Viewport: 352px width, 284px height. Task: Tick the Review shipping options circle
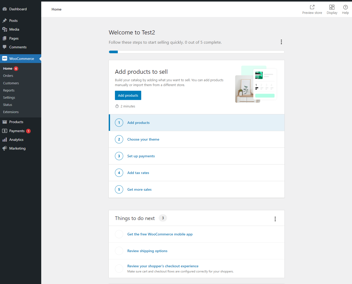[x=119, y=251]
